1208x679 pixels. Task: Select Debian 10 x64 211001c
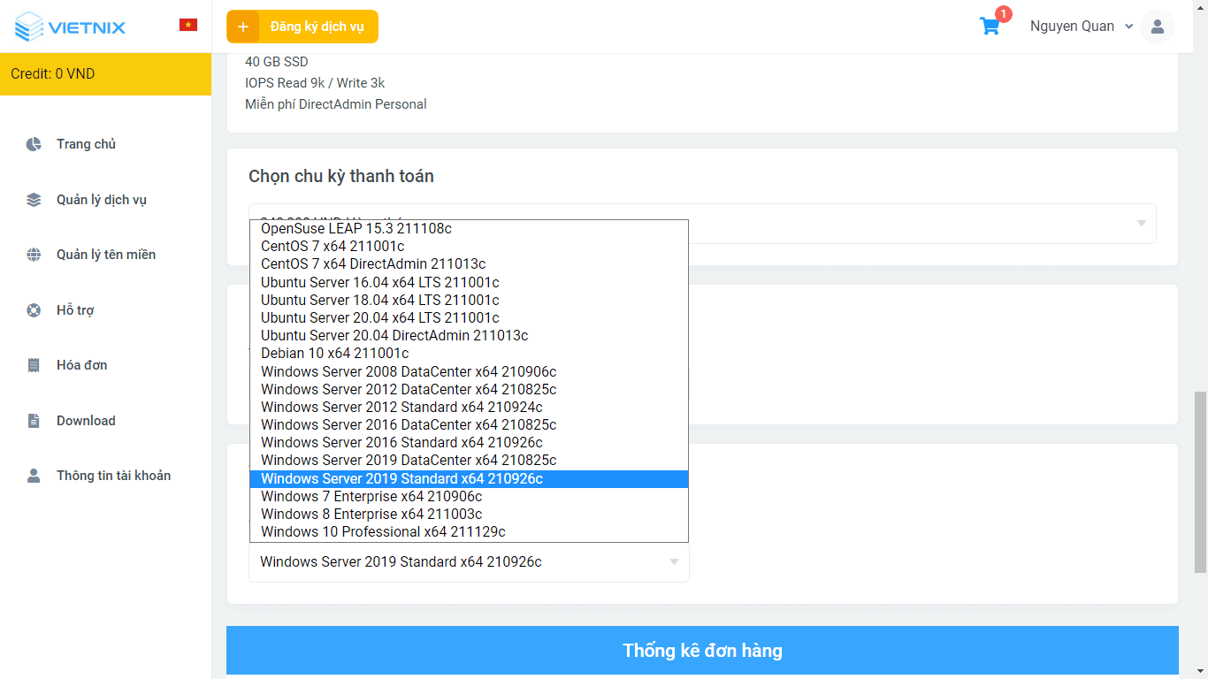point(469,354)
